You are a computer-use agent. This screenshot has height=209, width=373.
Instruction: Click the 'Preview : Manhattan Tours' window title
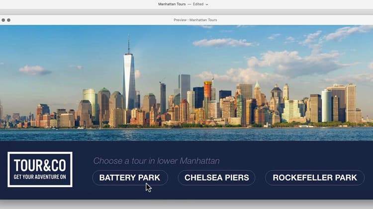[x=195, y=20]
